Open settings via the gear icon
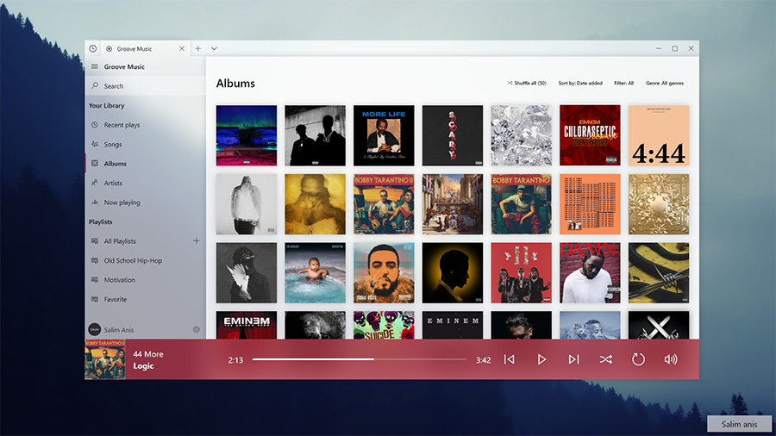The image size is (776, 436). click(197, 329)
